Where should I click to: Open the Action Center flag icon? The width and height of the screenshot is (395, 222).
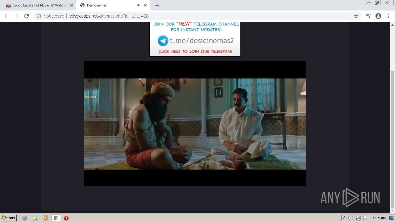coord(366,218)
